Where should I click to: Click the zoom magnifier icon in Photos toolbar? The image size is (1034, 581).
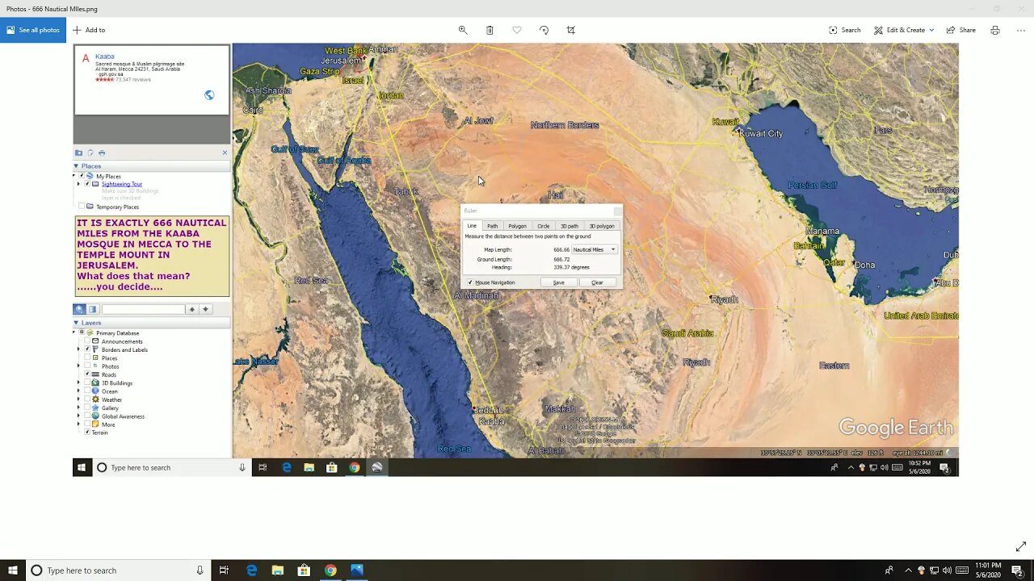click(463, 30)
